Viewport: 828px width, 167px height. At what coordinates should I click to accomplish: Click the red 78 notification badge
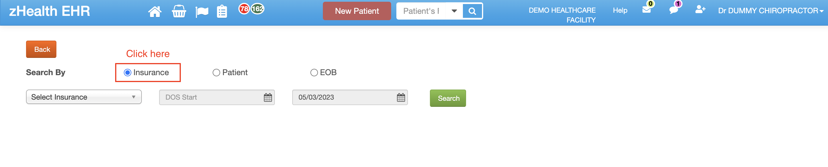[244, 9]
